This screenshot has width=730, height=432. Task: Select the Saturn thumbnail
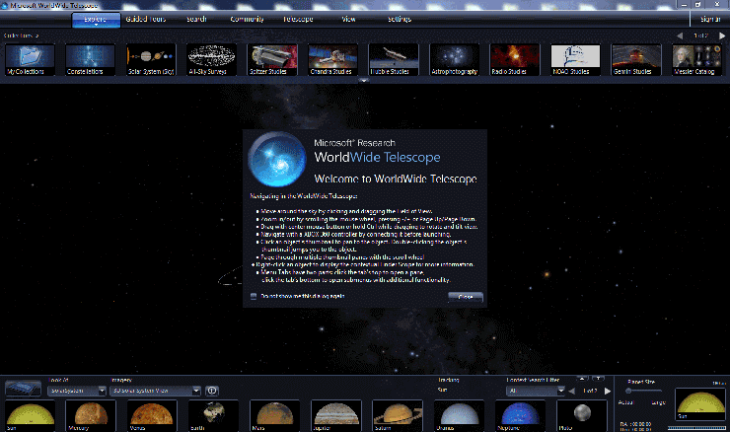(x=398, y=415)
